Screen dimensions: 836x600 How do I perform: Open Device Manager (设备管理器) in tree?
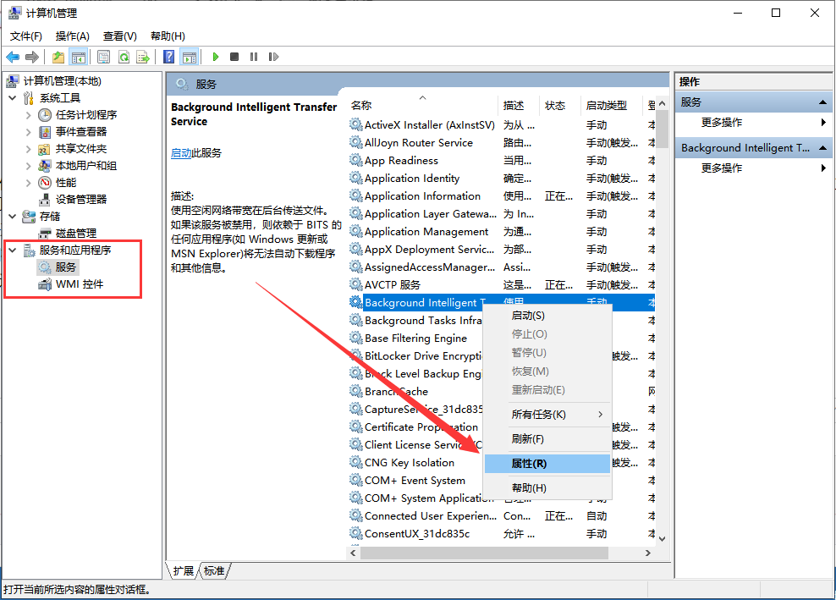click(81, 199)
